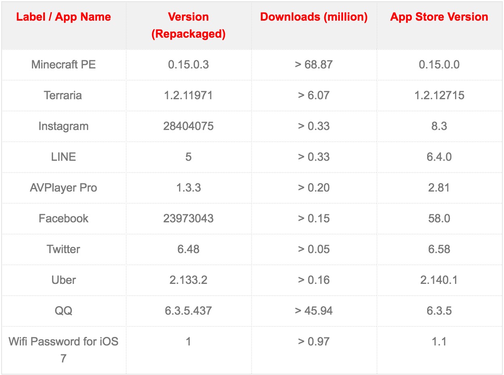Click the App Store version '6.58'
Image resolution: width=504 pixels, height=375 pixels.
pos(439,249)
